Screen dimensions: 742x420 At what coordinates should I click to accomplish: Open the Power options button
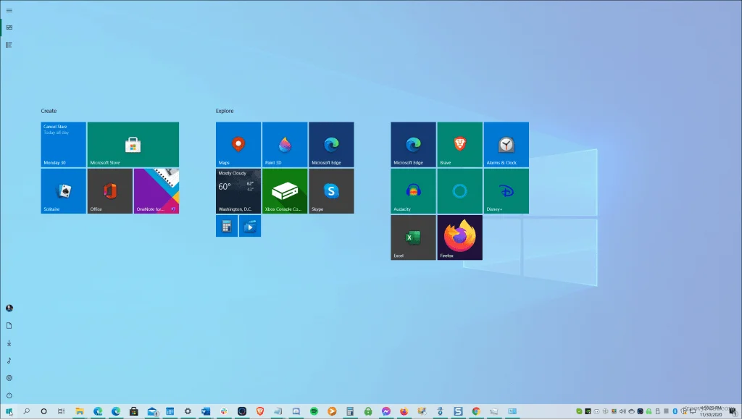coord(9,396)
